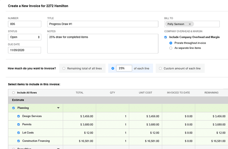228x149 pixels.
Task: Click Permits unit cost cell
Action: (145, 124)
